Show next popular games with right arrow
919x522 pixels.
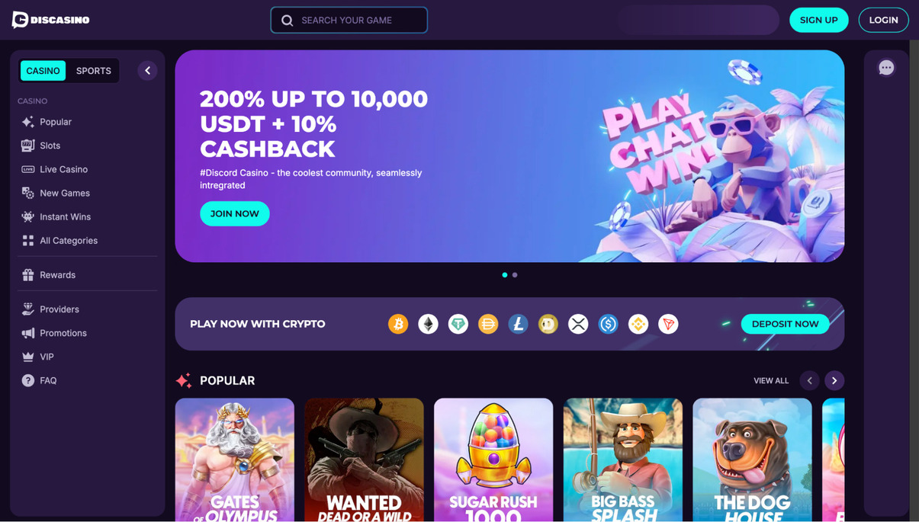(834, 380)
